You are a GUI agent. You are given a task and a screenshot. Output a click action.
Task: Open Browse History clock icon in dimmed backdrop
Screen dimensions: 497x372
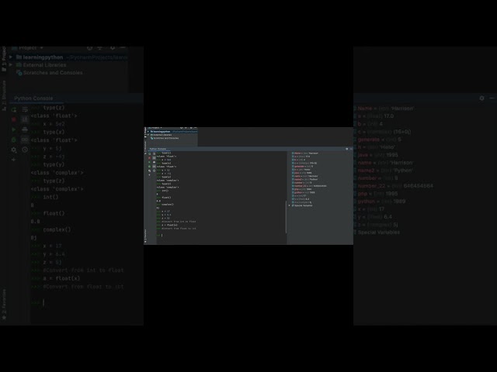(x=25, y=150)
